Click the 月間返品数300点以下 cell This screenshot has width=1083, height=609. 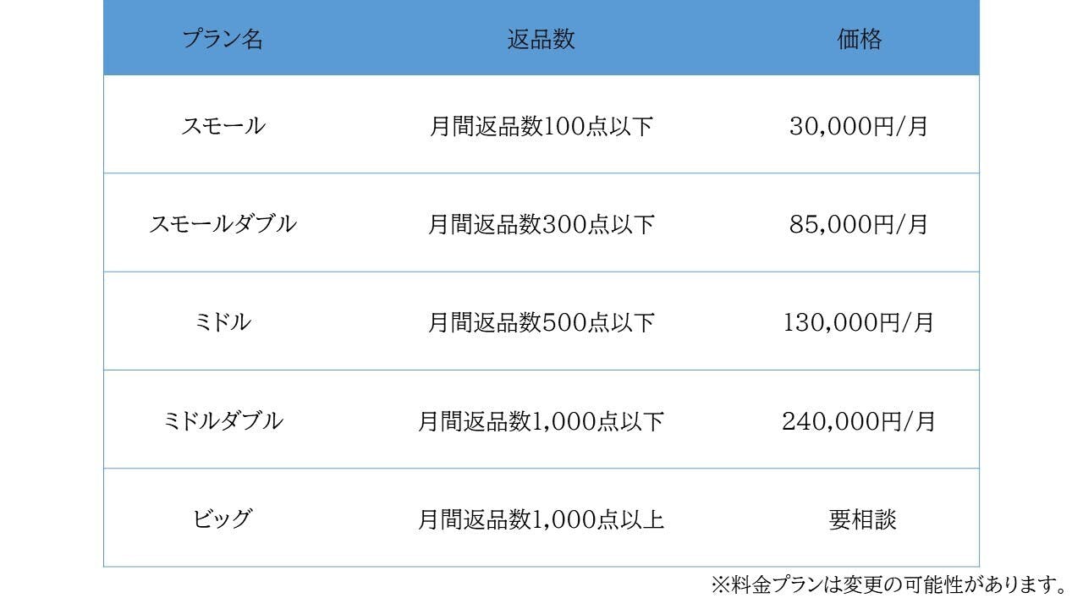[x=541, y=224]
